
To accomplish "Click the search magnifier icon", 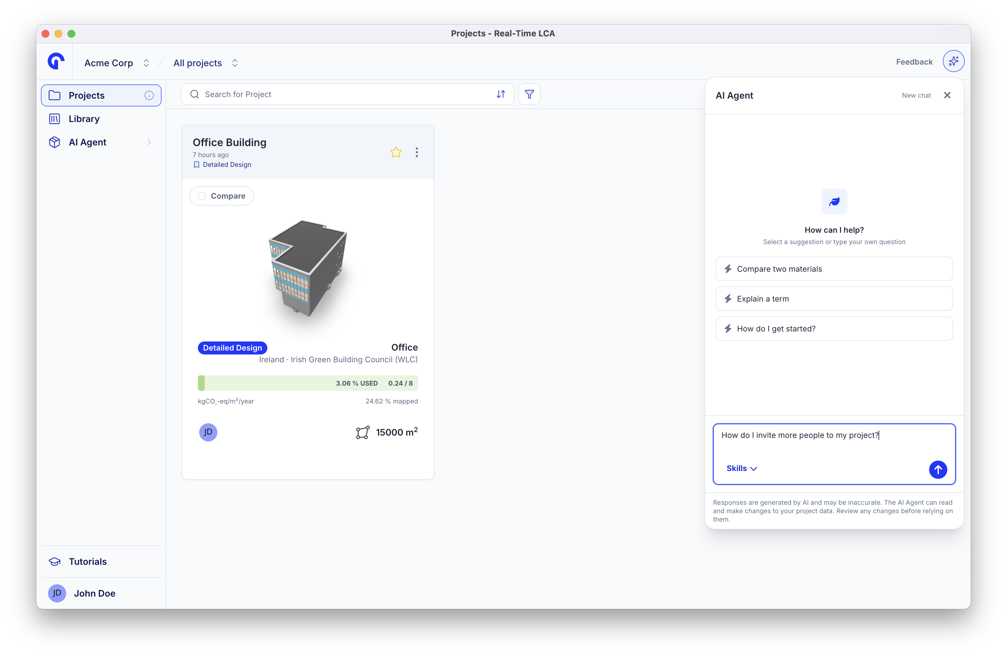I will coord(194,94).
